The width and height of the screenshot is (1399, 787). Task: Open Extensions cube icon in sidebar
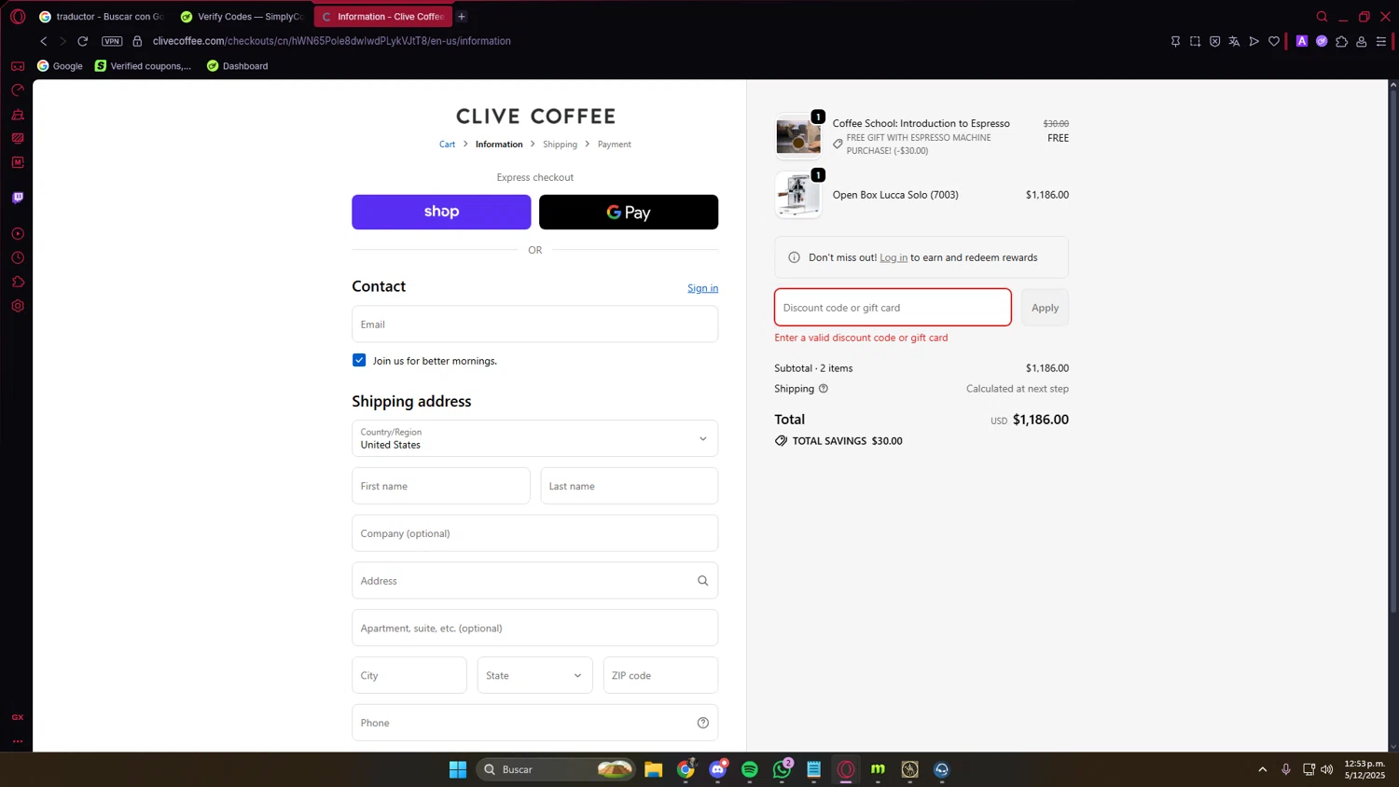coord(18,282)
